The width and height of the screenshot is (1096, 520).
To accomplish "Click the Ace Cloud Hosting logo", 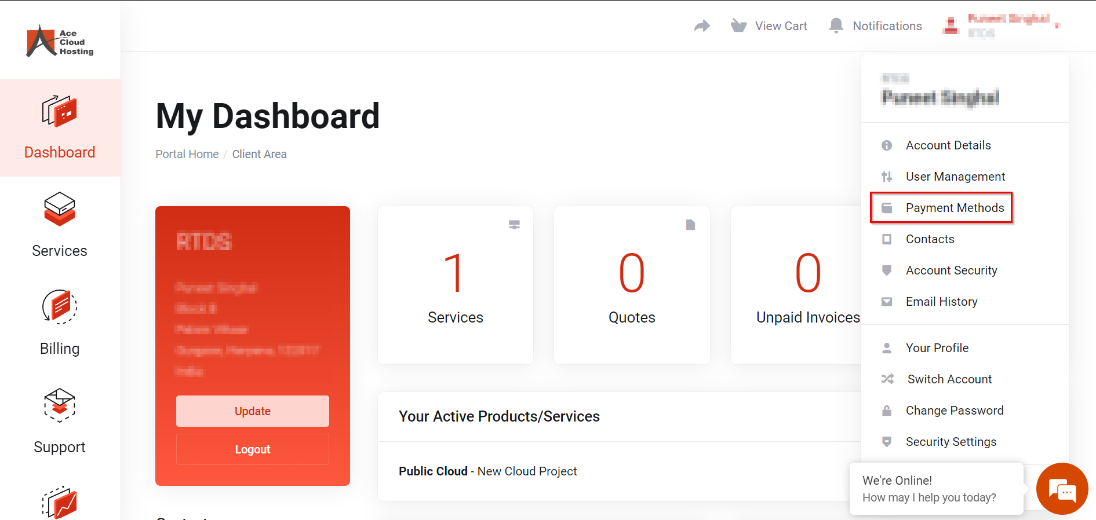I will click(60, 42).
